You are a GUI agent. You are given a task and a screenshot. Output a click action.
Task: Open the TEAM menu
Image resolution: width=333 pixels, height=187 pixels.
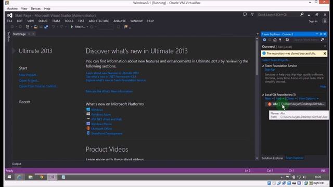pos(56,21)
